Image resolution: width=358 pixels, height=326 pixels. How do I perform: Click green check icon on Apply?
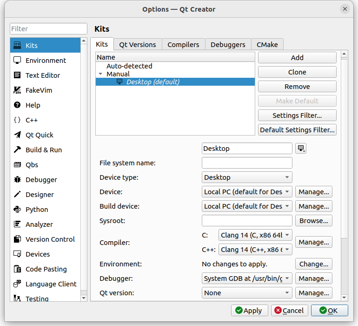pos(239,311)
